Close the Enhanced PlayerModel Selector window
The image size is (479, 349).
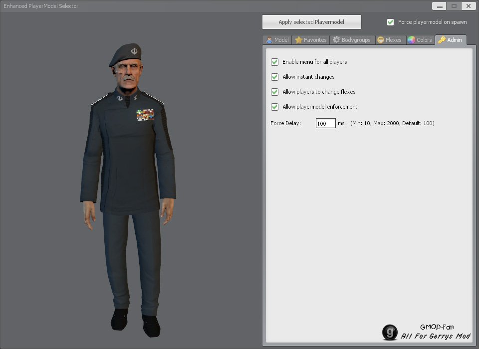pos(469,6)
